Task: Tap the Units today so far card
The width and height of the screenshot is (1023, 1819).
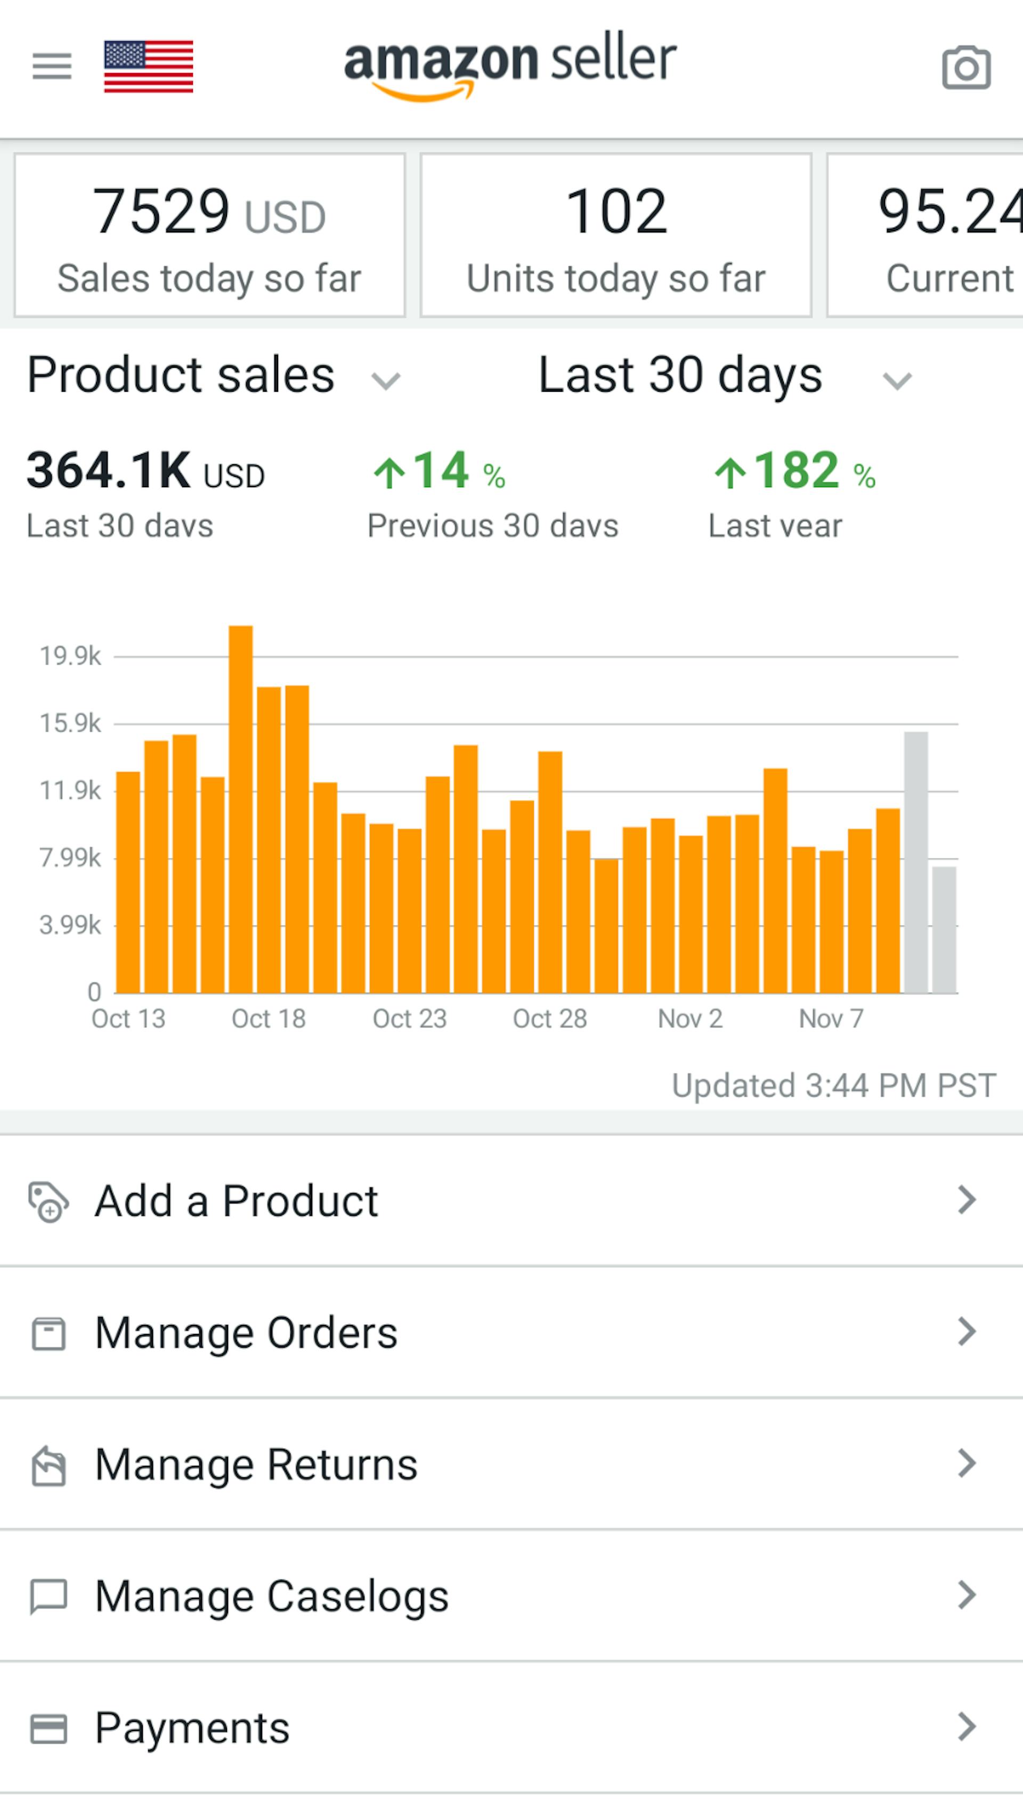Action: pyautogui.click(x=615, y=235)
